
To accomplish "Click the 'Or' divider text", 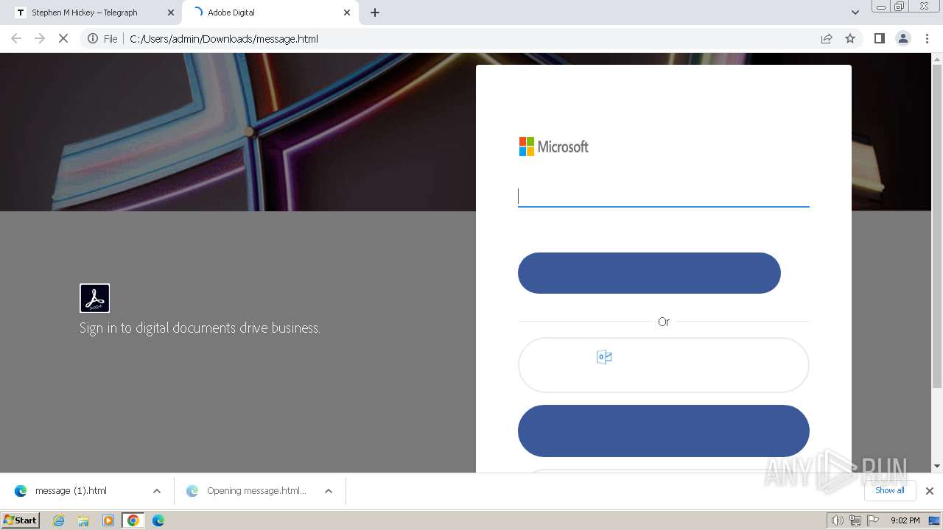I will (x=664, y=322).
